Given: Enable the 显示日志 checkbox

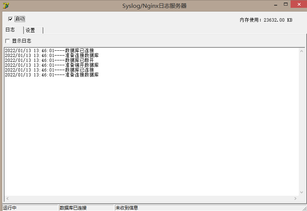Looking at the screenshot, I should (x=7, y=41).
